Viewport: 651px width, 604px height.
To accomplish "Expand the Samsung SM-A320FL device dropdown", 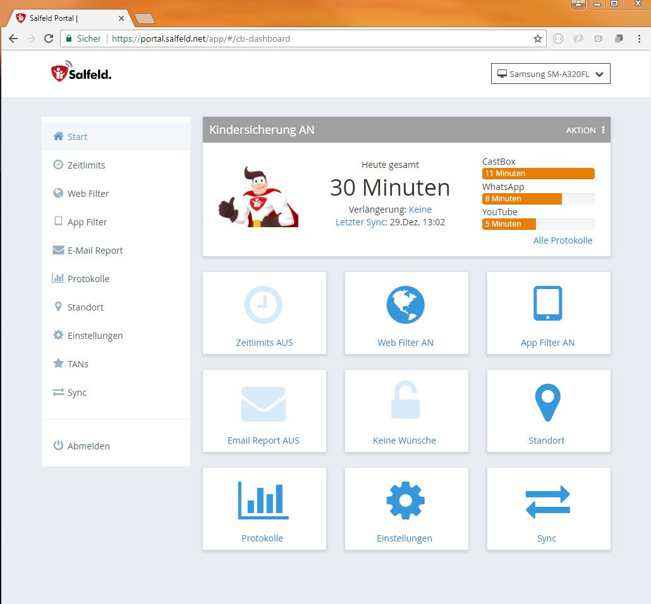I will point(551,74).
